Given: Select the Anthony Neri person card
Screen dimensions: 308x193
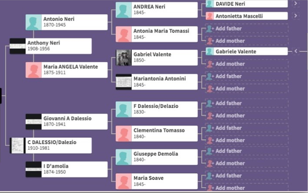Looking at the screenshot, I should [x=51, y=46].
